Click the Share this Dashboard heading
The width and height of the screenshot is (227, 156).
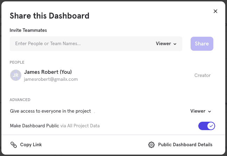point(49,15)
